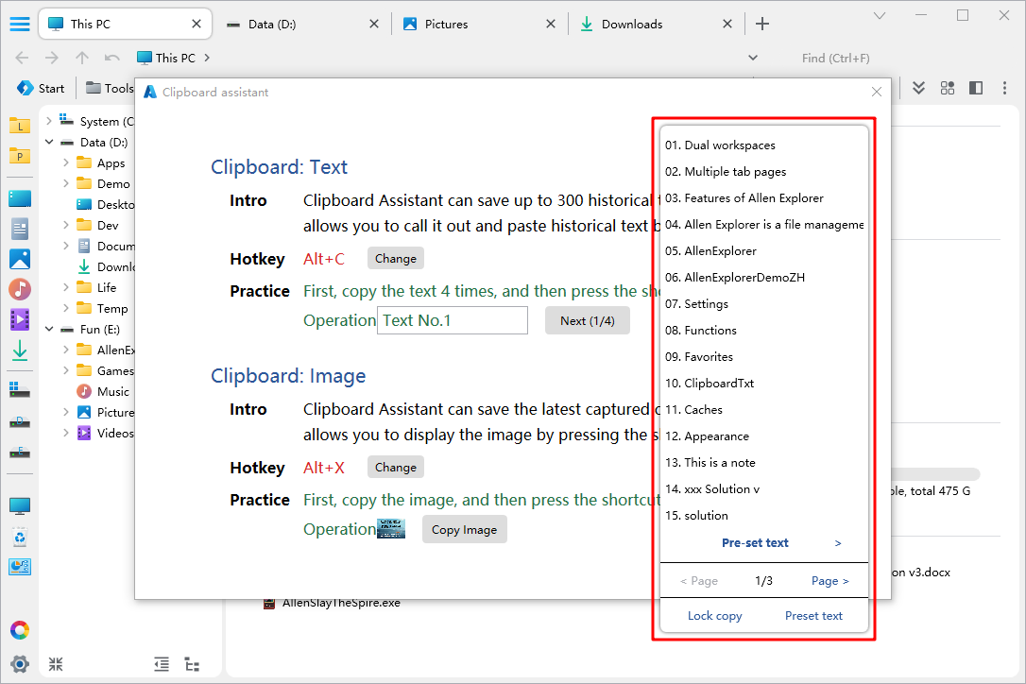This screenshot has height=684, width=1026.
Task: Click the Pictures shortcut in left sidebar
Action: pos(20,259)
